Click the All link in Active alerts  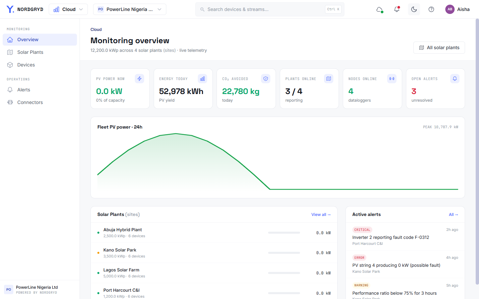[453, 215]
